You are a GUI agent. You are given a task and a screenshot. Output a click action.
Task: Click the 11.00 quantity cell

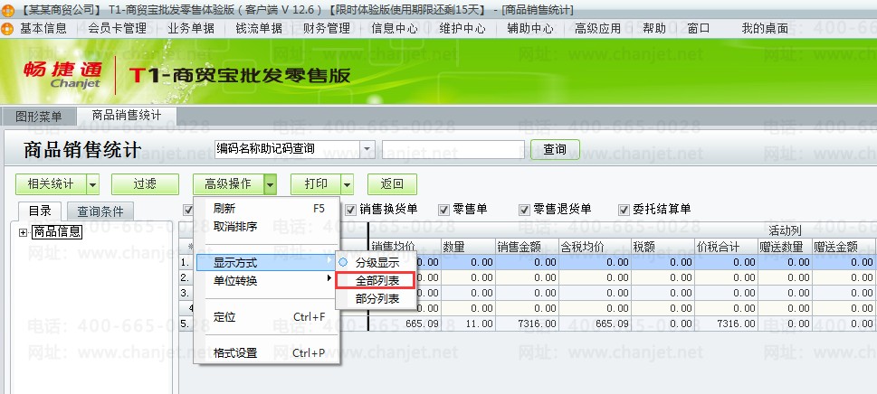(x=468, y=324)
